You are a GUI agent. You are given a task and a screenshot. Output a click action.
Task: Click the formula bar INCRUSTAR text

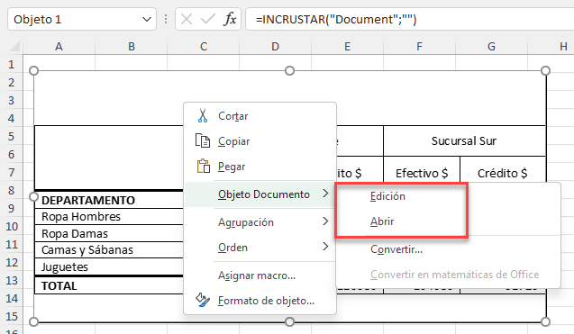tap(336, 20)
